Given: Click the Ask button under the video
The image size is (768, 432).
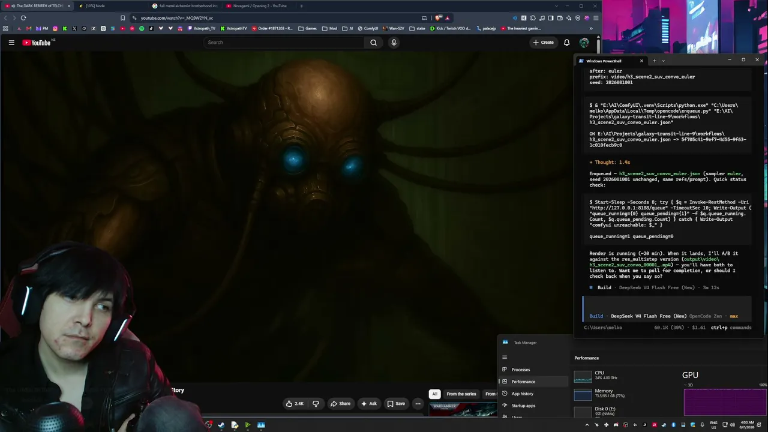Looking at the screenshot, I should click(x=369, y=404).
